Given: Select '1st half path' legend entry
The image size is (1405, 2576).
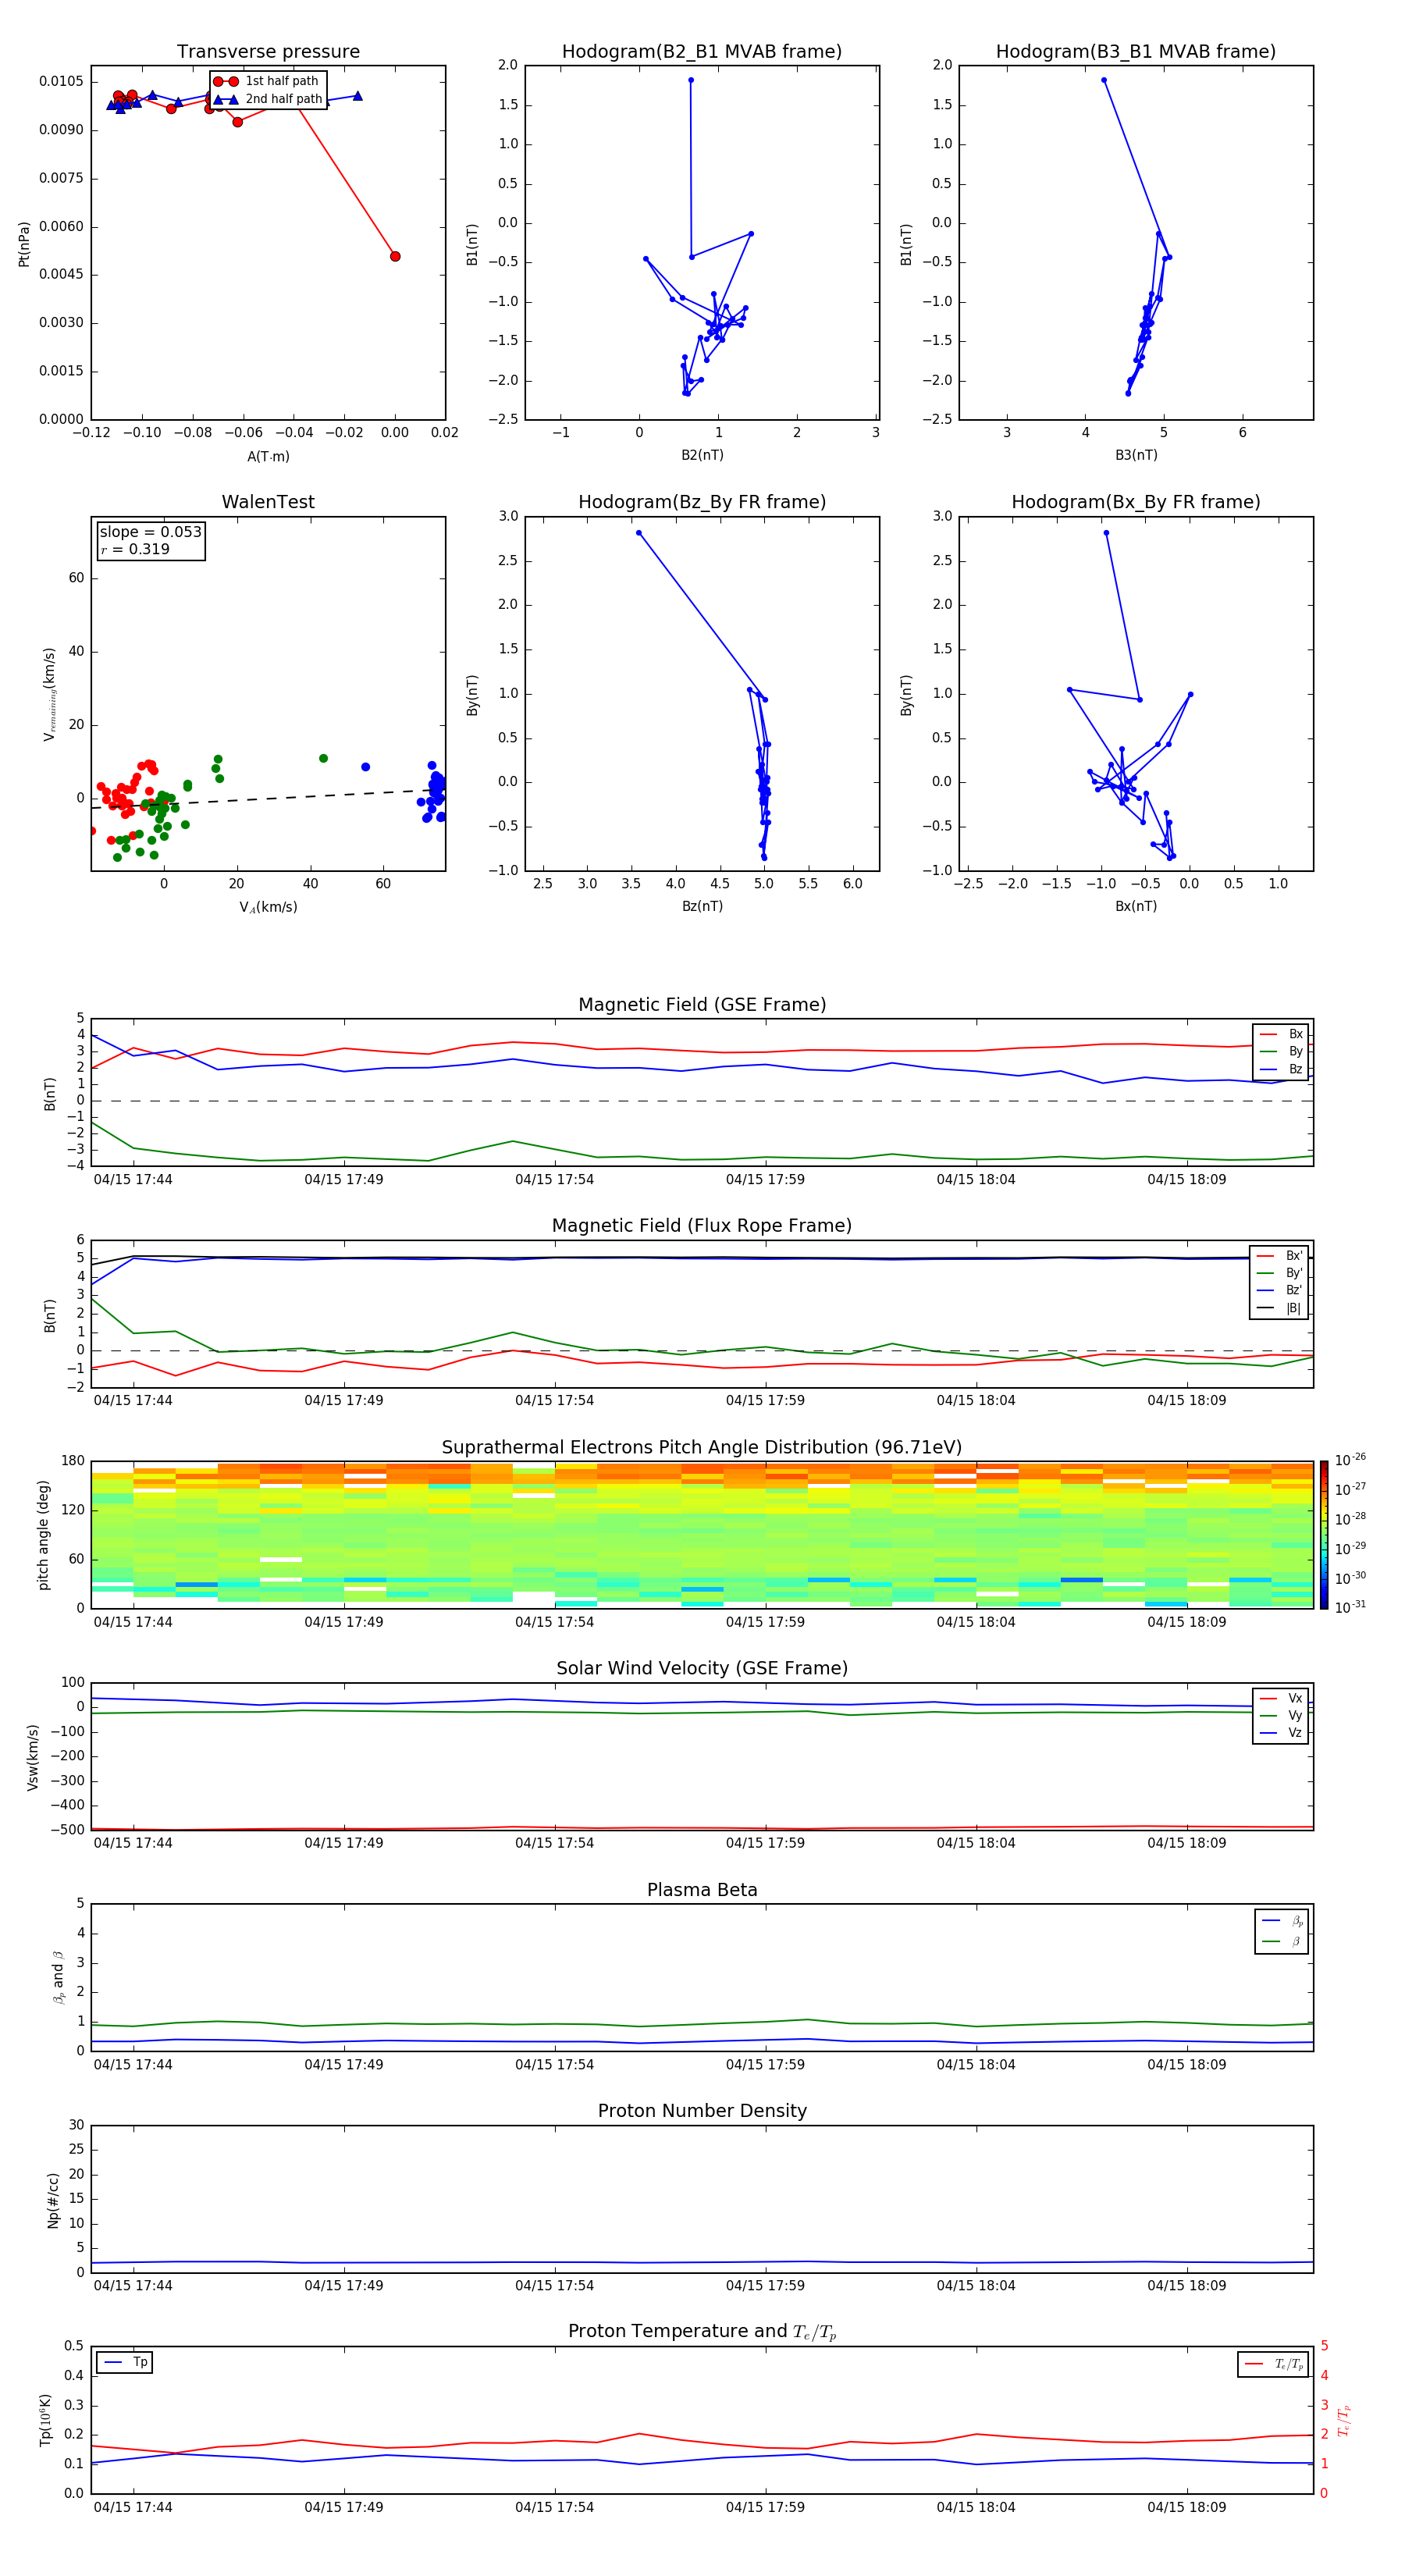Looking at the screenshot, I should pos(267,81).
